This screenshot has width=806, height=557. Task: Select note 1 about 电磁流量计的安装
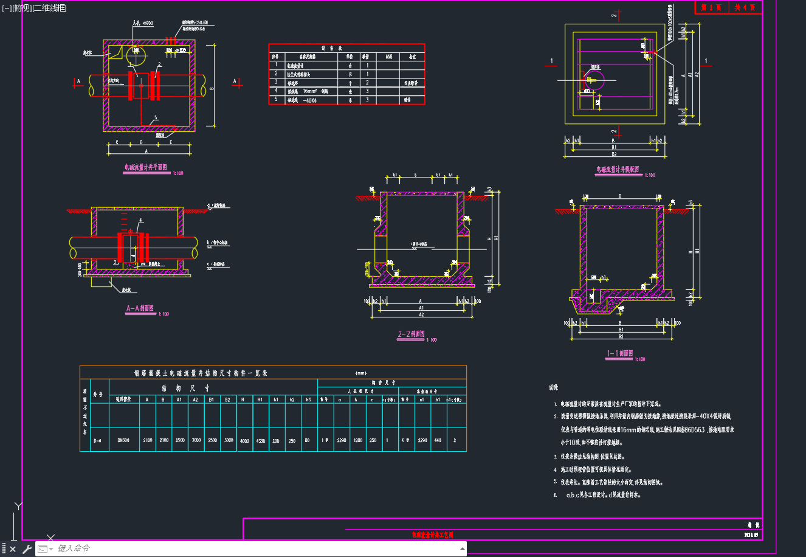pyautogui.click(x=607, y=404)
